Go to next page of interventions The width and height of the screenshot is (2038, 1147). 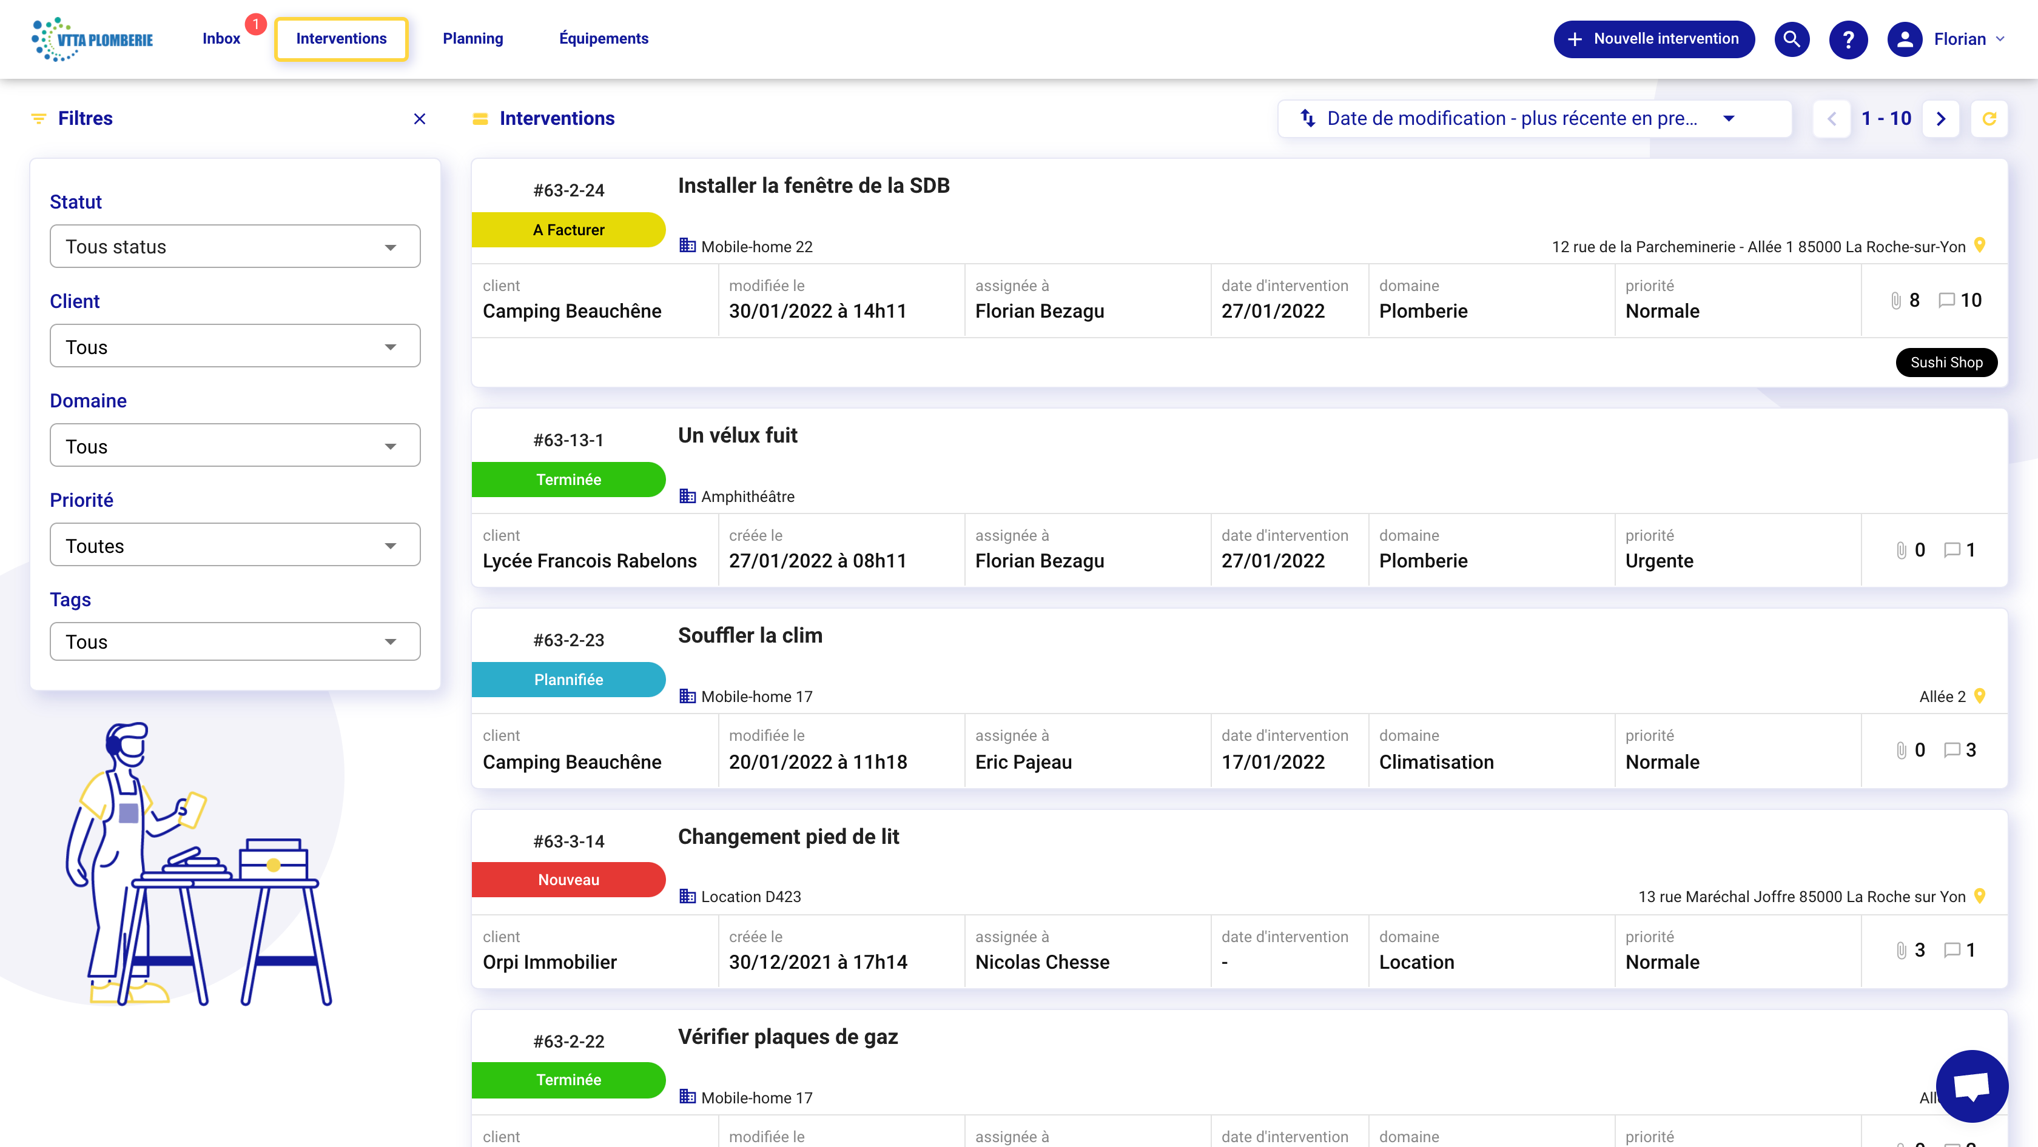[1941, 119]
